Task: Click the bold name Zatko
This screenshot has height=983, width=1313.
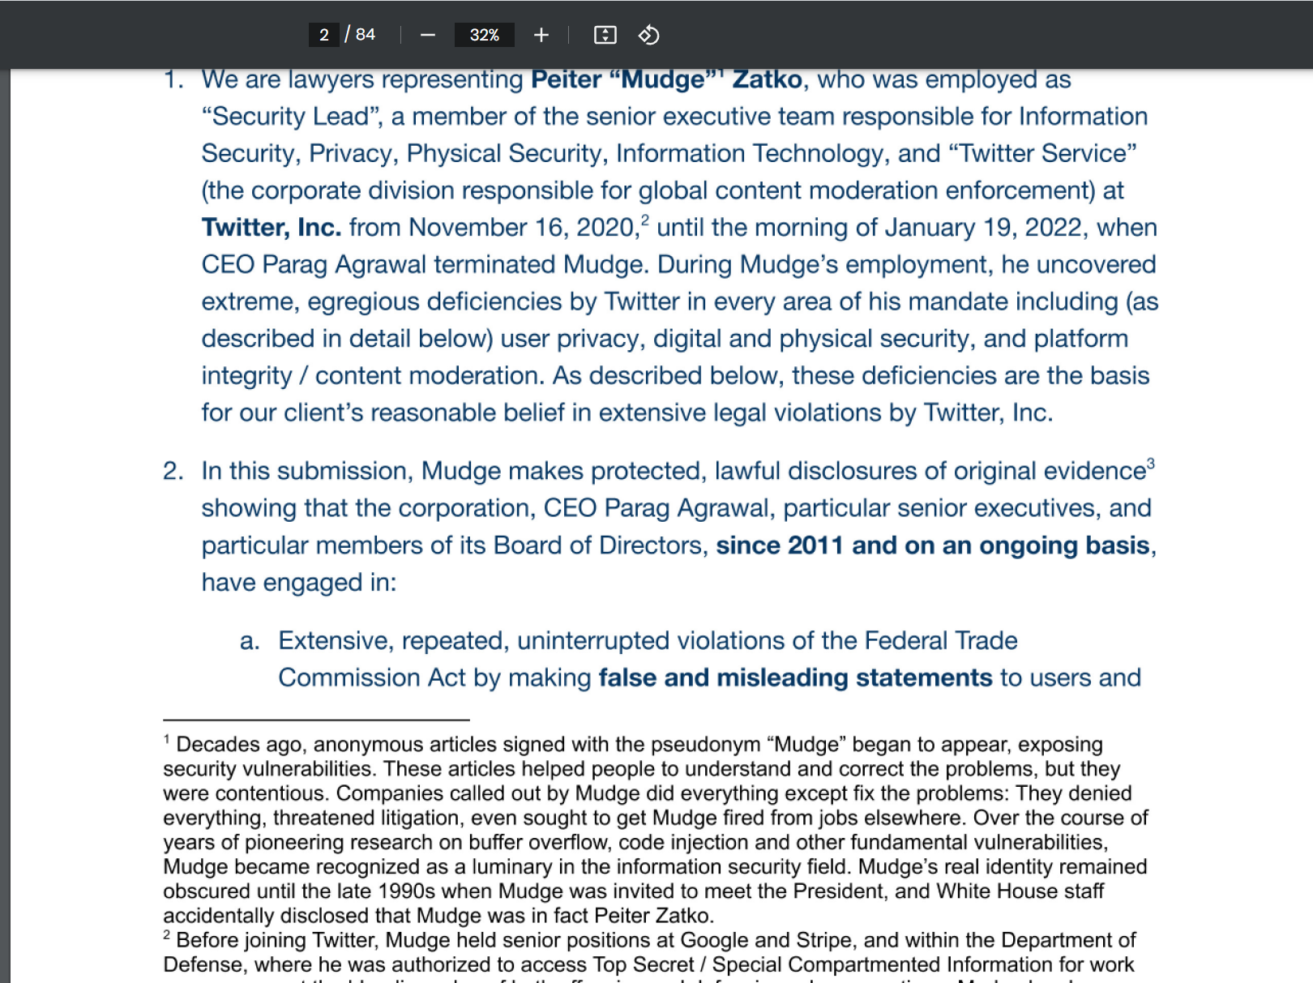Action: (x=768, y=79)
